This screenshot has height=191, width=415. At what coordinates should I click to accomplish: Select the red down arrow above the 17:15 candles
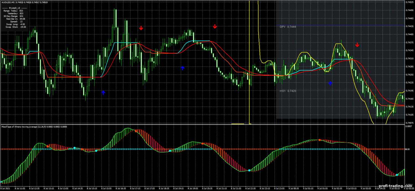tap(141, 28)
